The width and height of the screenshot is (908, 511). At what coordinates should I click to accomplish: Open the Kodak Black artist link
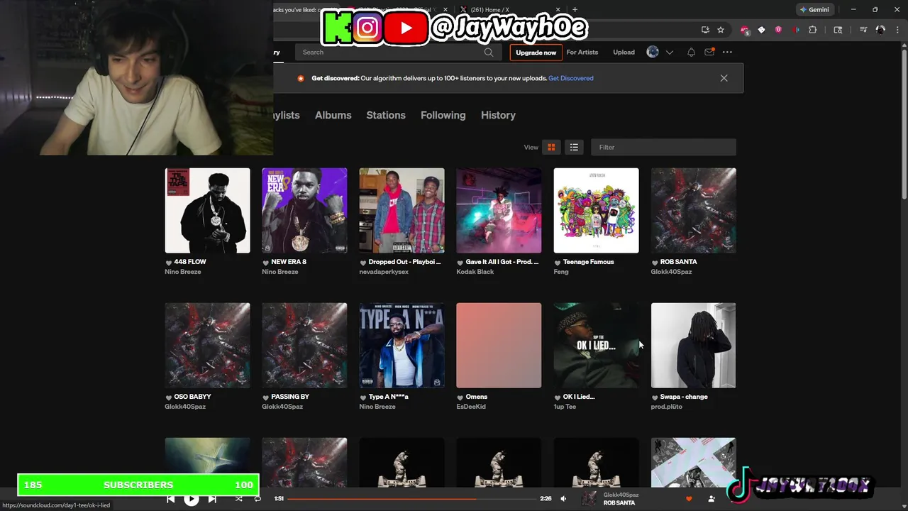475,272
